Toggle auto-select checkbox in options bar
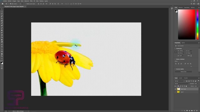The image size is (200, 112). [10, 4]
